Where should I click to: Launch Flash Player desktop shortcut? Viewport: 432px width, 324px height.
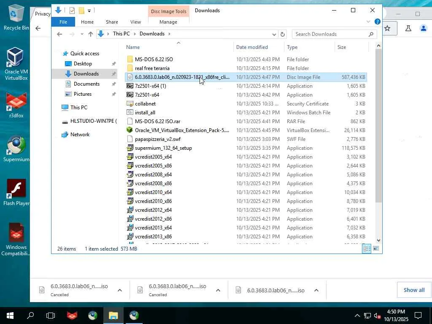pos(16,192)
